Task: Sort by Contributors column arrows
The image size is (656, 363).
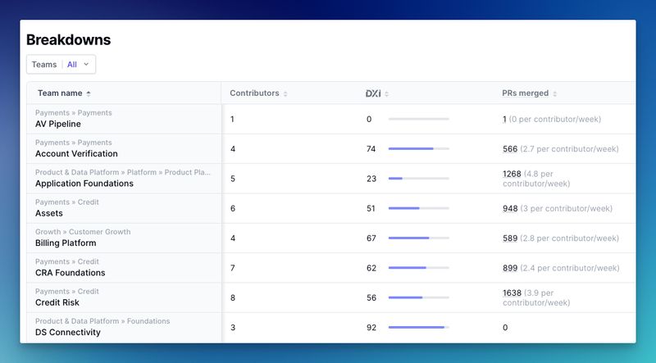Action: [285, 93]
